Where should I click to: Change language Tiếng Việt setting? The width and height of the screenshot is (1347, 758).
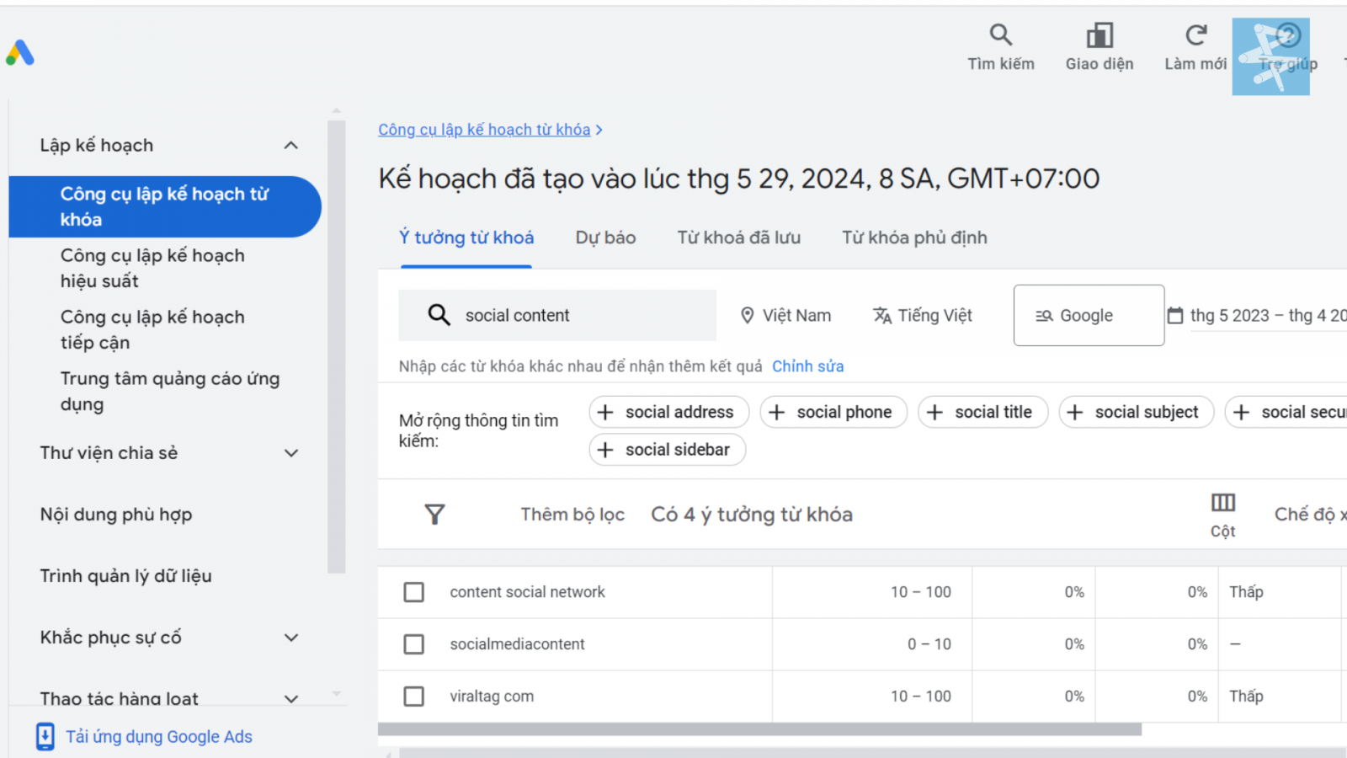point(923,316)
